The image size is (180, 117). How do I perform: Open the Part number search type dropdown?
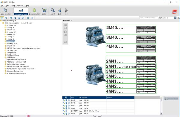(175, 18)
